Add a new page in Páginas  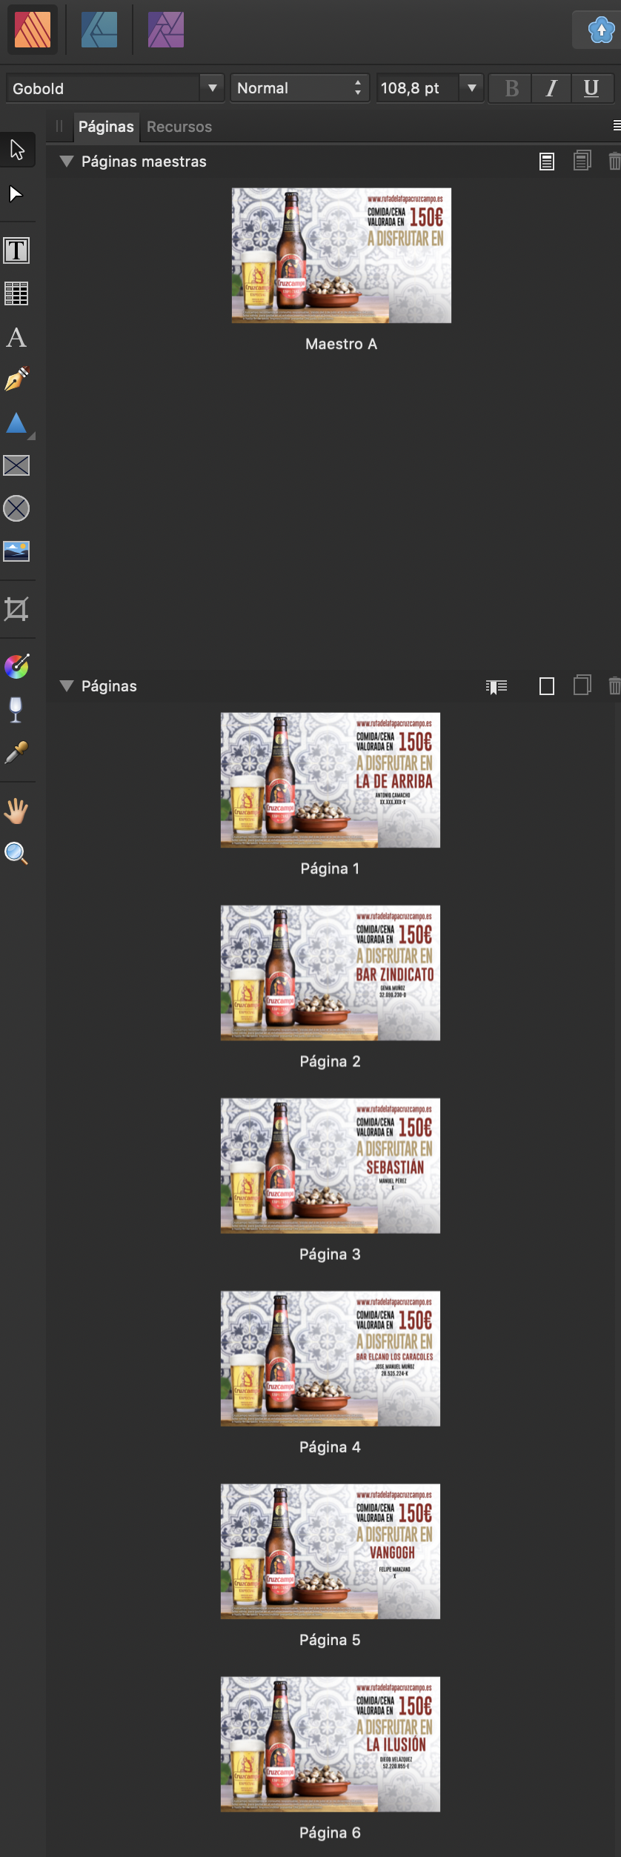click(x=547, y=686)
